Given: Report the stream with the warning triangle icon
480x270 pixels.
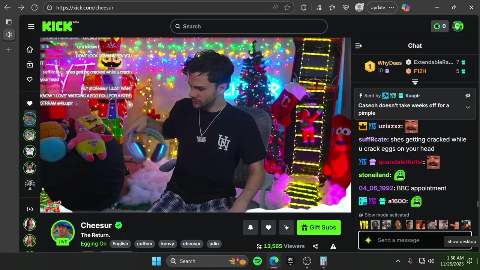Looking at the screenshot, I should tap(333, 246).
